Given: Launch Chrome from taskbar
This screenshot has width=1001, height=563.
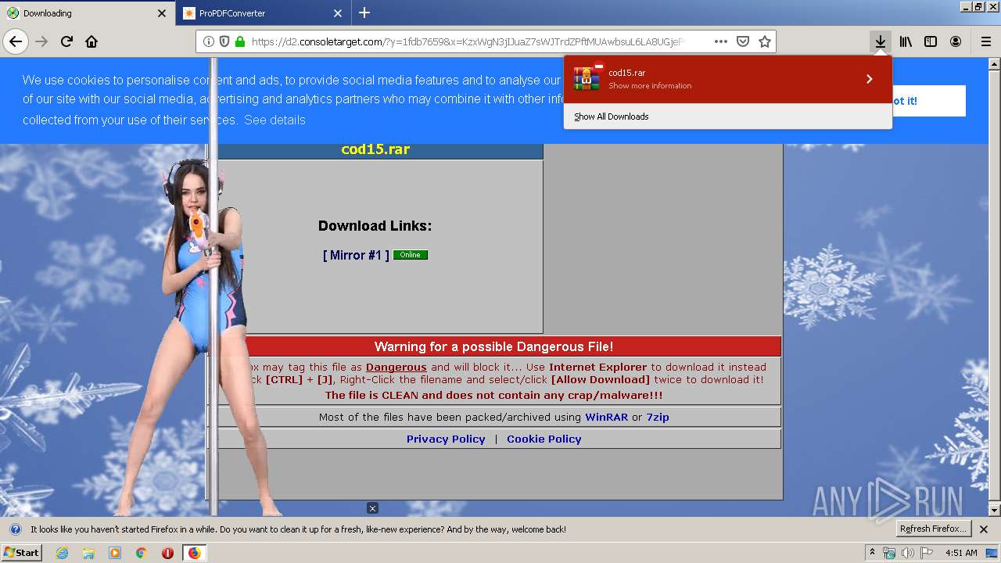Looking at the screenshot, I should [x=142, y=553].
